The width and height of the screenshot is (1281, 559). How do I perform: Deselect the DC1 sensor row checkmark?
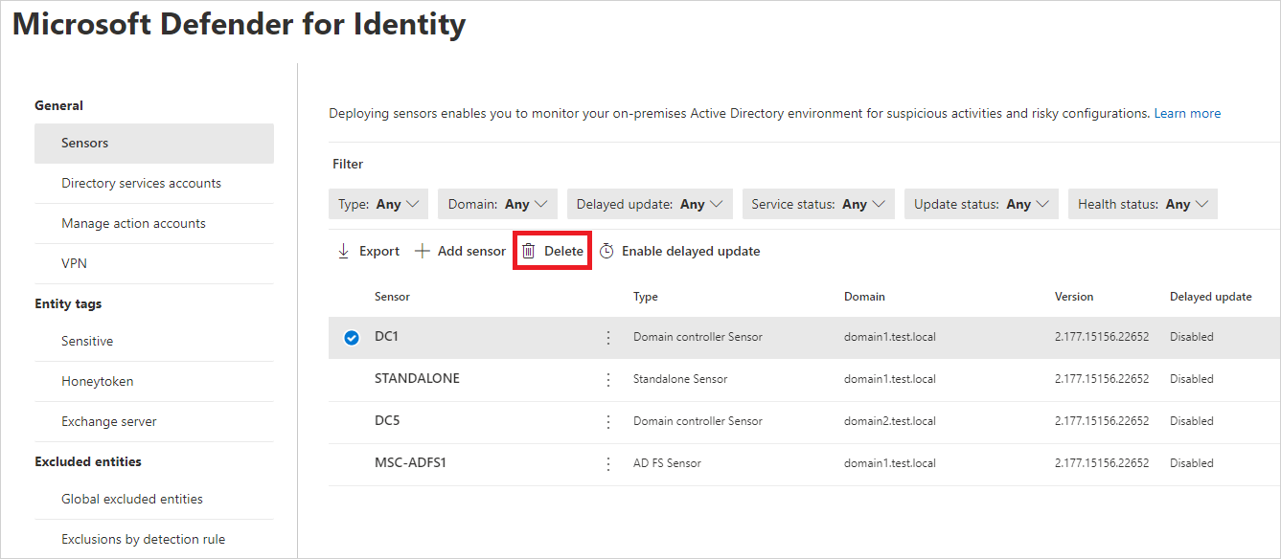tap(351, 337)
